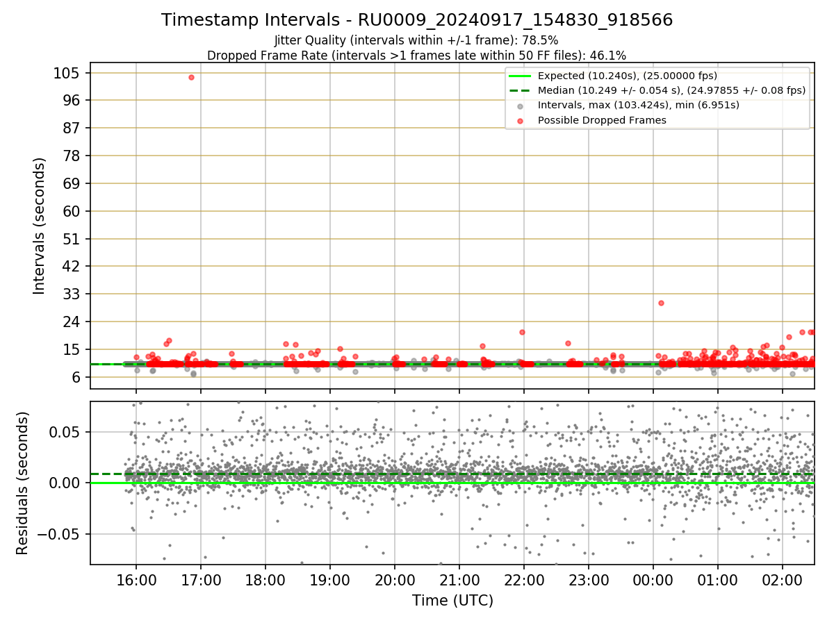Viewport: 834px width, 625px height.
Task: Click the y-axis tick label '78'
Action: pos(71,156)
